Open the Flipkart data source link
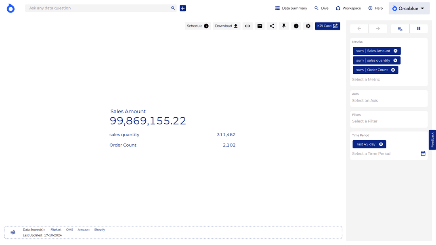 tap(56, 230)
